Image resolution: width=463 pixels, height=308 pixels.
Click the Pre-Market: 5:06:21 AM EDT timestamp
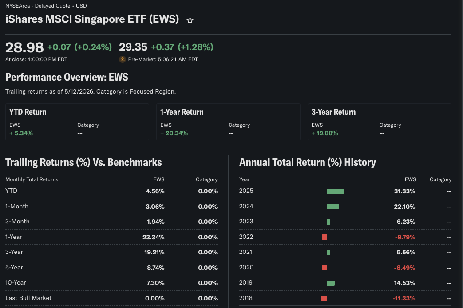tap(163, 59)
